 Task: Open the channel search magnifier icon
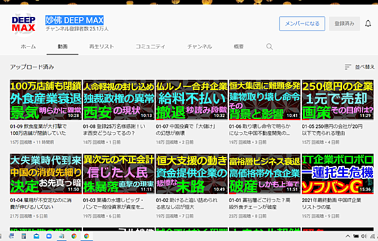coord(269,47)
